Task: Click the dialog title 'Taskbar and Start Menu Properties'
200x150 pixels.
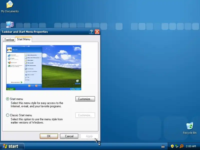Action: 25,32
